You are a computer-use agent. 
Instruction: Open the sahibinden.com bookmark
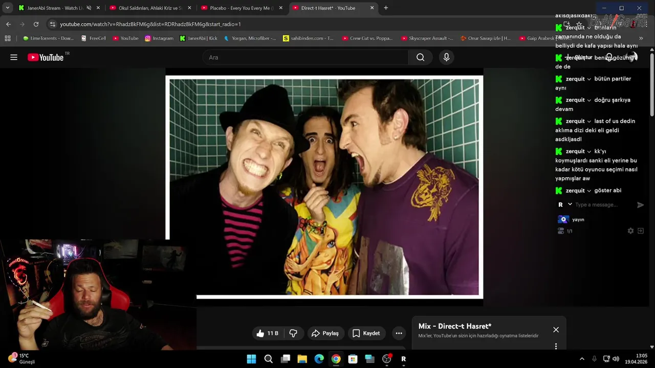pos(308,38)
